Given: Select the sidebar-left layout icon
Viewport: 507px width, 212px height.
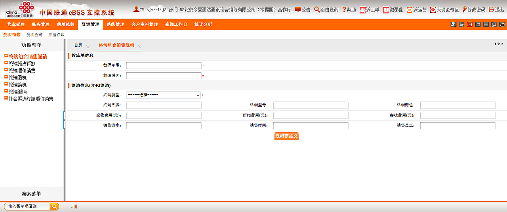Looking at the screenshot, I should [x=478, y=25].
